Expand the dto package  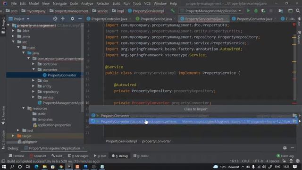[x=34, y=80]
